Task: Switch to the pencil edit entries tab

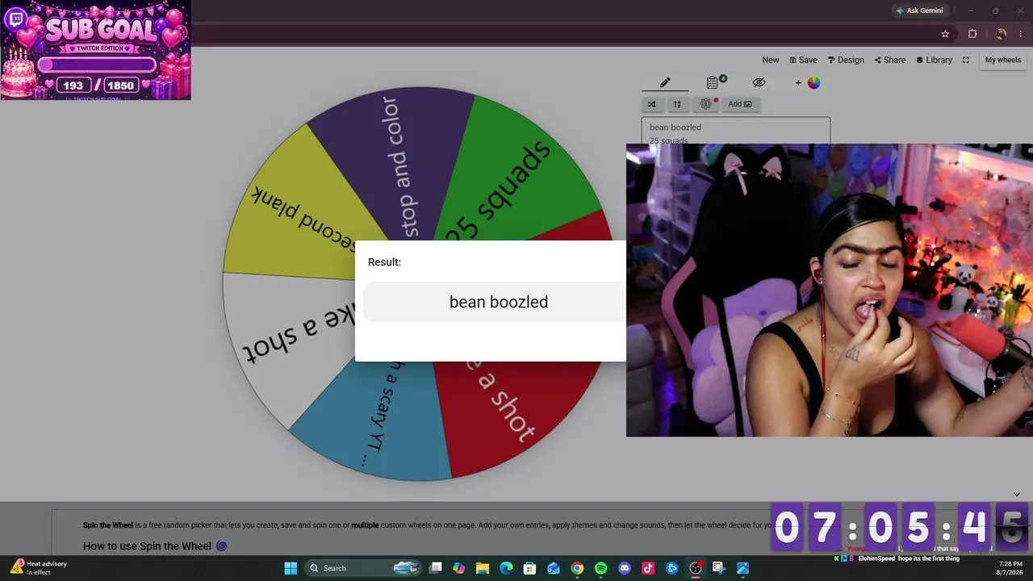Action: (x=665, y=82)
